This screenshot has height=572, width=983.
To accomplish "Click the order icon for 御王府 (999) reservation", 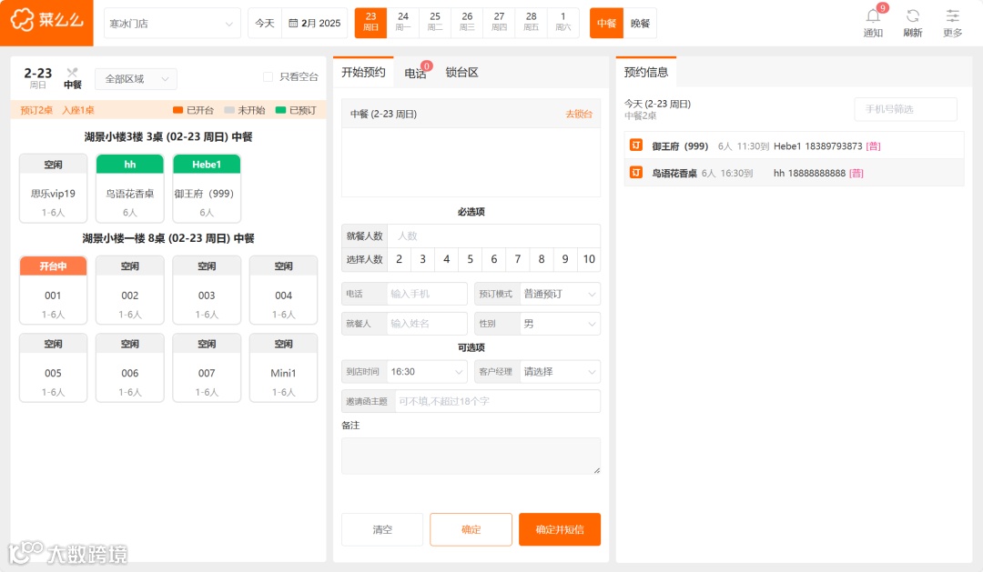I will pos(635,146).
